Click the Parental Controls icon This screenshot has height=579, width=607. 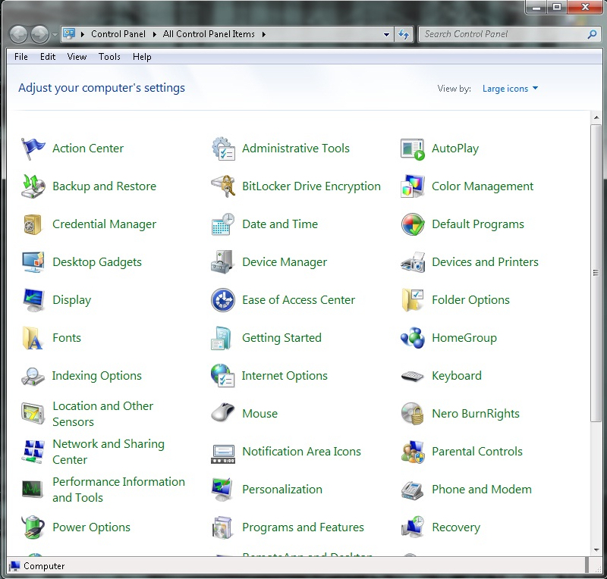413,452
